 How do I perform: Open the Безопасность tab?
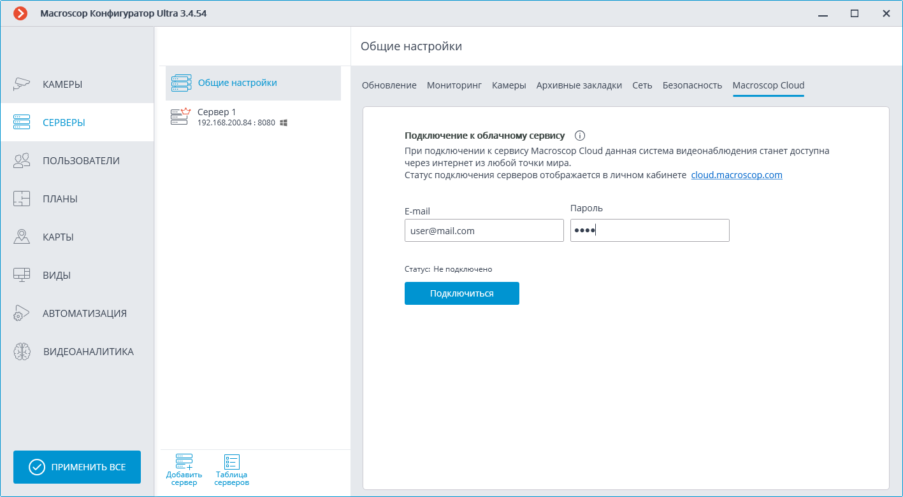point(693,85)
